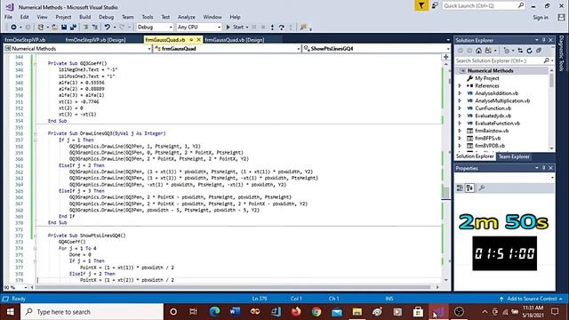Open Google Chrome from the taskbar
The height and width of the screenshot is (320, 569).
point(317,312)
